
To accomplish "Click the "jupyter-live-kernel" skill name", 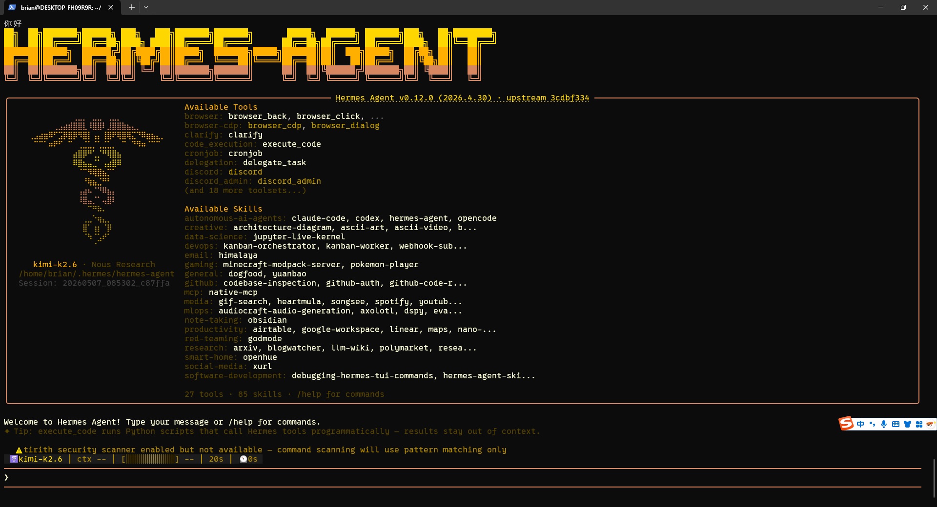I will (299, 236).
